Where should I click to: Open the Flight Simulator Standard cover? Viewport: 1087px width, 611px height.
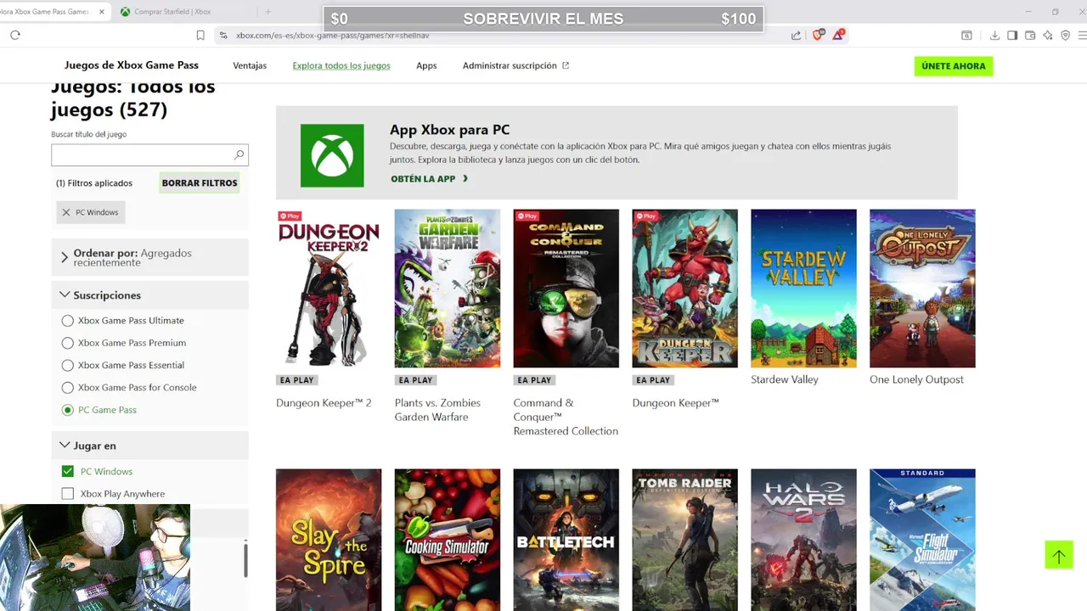923,540
